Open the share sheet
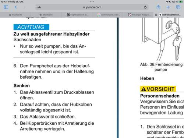184x138 pixels. [x=158, y=7]
